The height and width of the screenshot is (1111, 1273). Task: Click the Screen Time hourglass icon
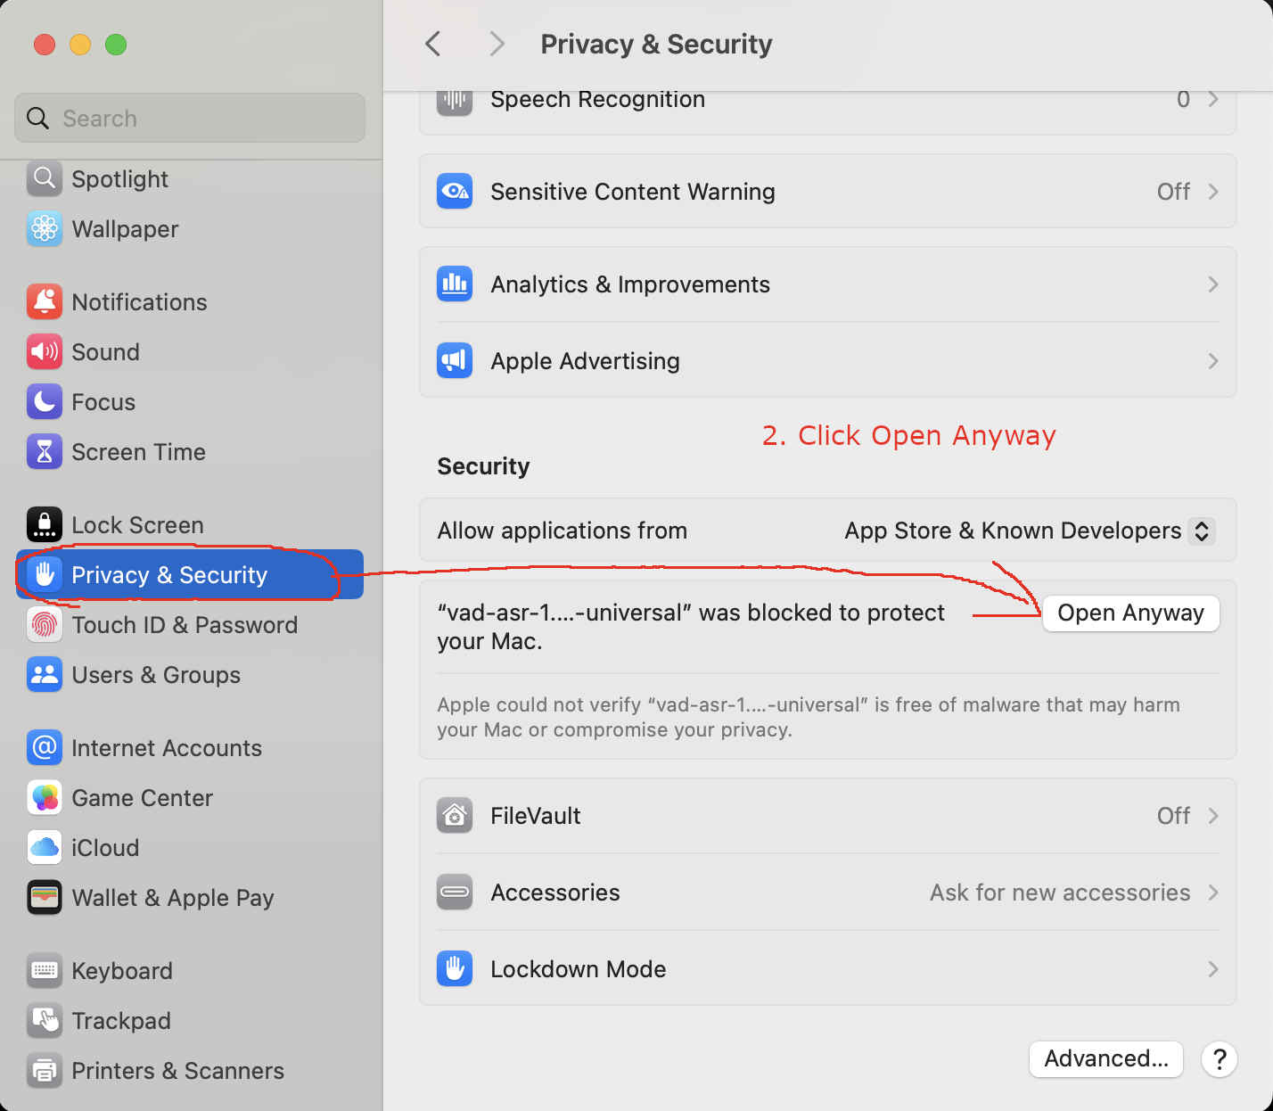pos(44,452)
